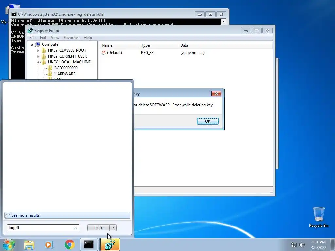335x251 pixels.
Task: Select the HKEY_CURRENT_USER tree item
Action: (67, 56)
